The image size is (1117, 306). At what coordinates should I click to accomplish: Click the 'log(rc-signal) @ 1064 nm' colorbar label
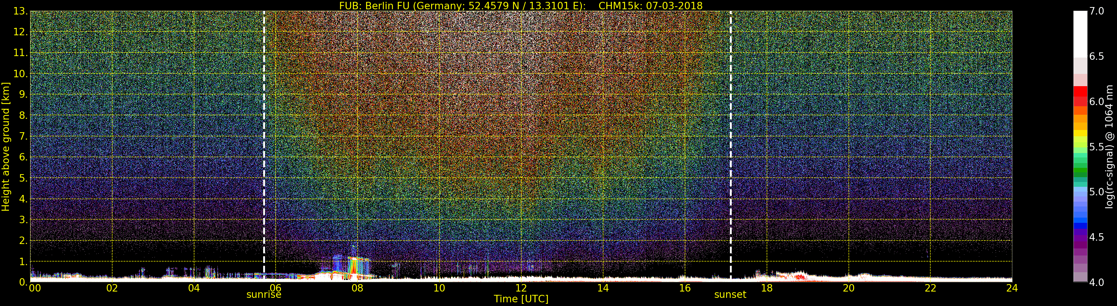[x=1109, y=146]
